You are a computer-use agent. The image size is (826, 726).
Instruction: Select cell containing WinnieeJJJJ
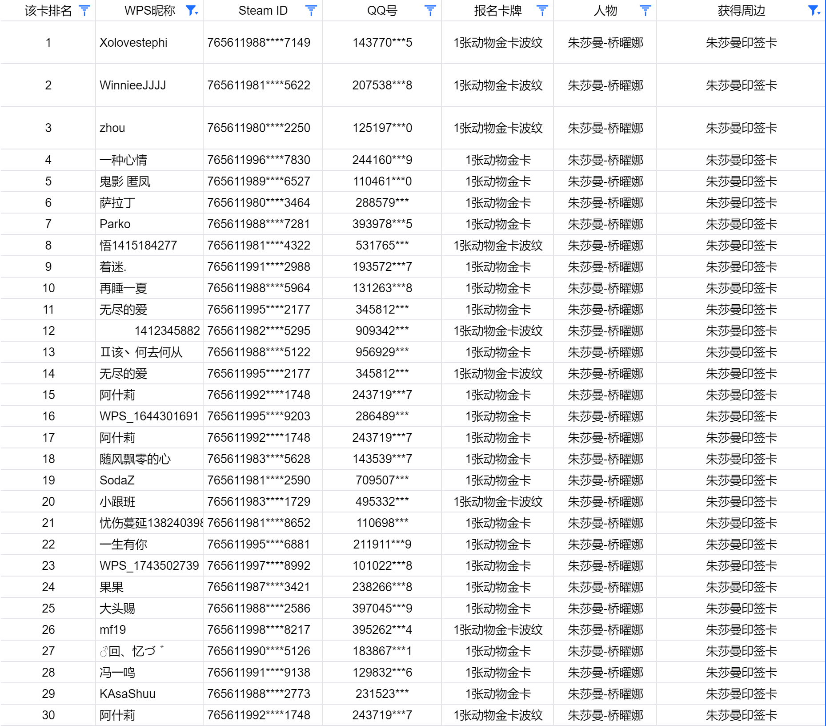tap(149, 85)
